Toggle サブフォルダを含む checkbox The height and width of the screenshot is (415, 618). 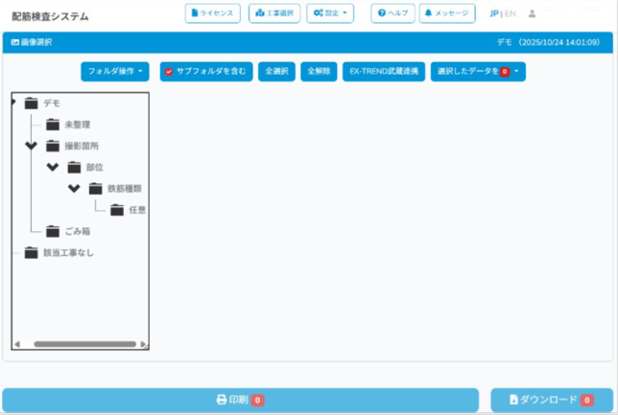click(169, 72)
